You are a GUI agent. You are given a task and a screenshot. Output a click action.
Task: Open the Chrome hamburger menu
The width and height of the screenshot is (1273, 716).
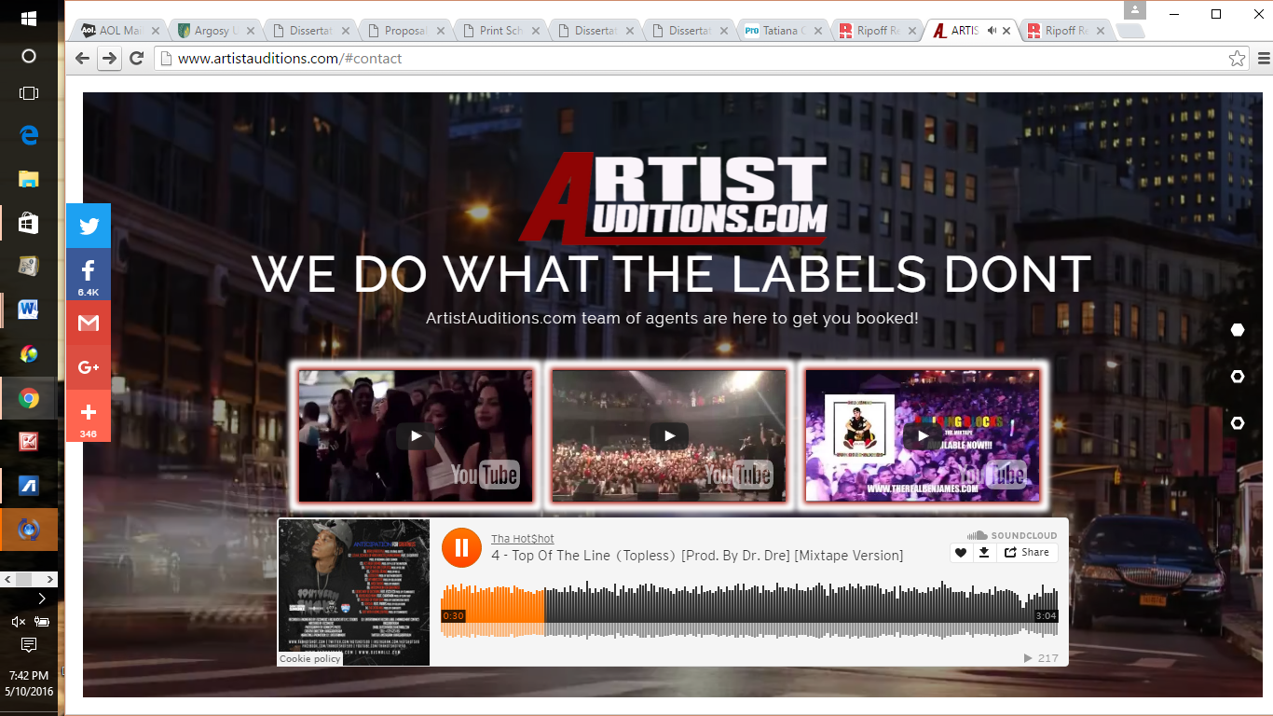pos(1264,59)
